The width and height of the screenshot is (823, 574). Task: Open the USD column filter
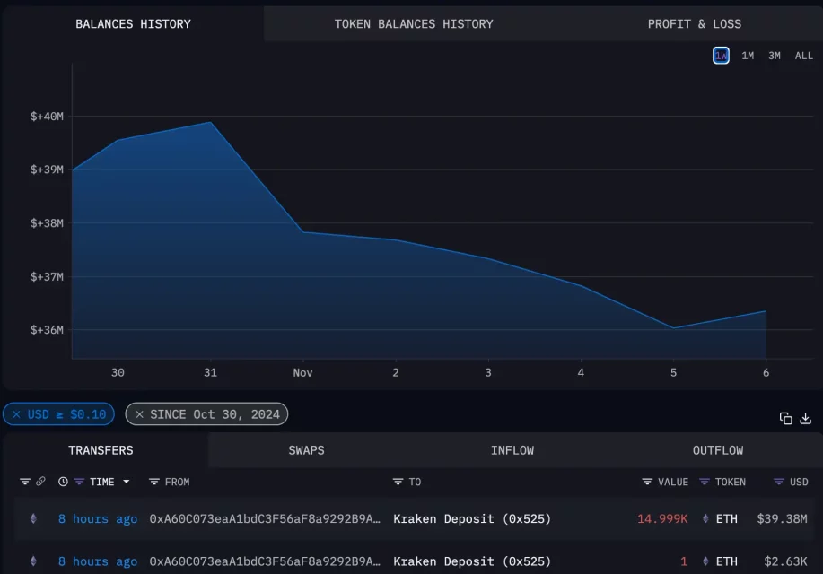click(x=779, y=482)
